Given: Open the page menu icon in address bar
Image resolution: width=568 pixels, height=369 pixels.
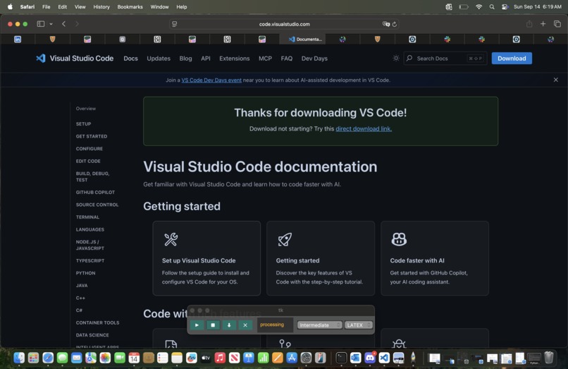Looking at the screenshot, I should 175,24.
